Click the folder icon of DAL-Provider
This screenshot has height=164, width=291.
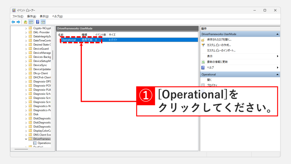click(30, 32)
